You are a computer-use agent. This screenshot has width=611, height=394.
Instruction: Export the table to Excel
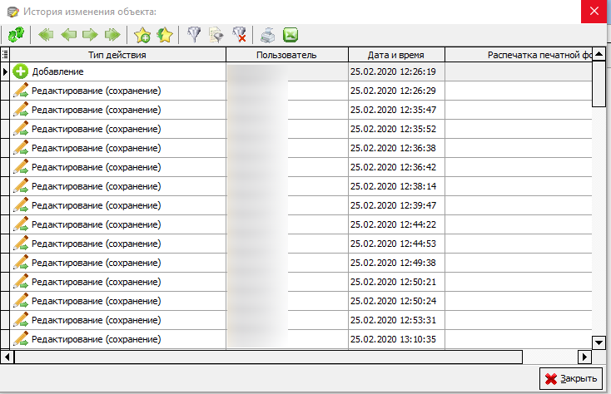tap(291, 35)
